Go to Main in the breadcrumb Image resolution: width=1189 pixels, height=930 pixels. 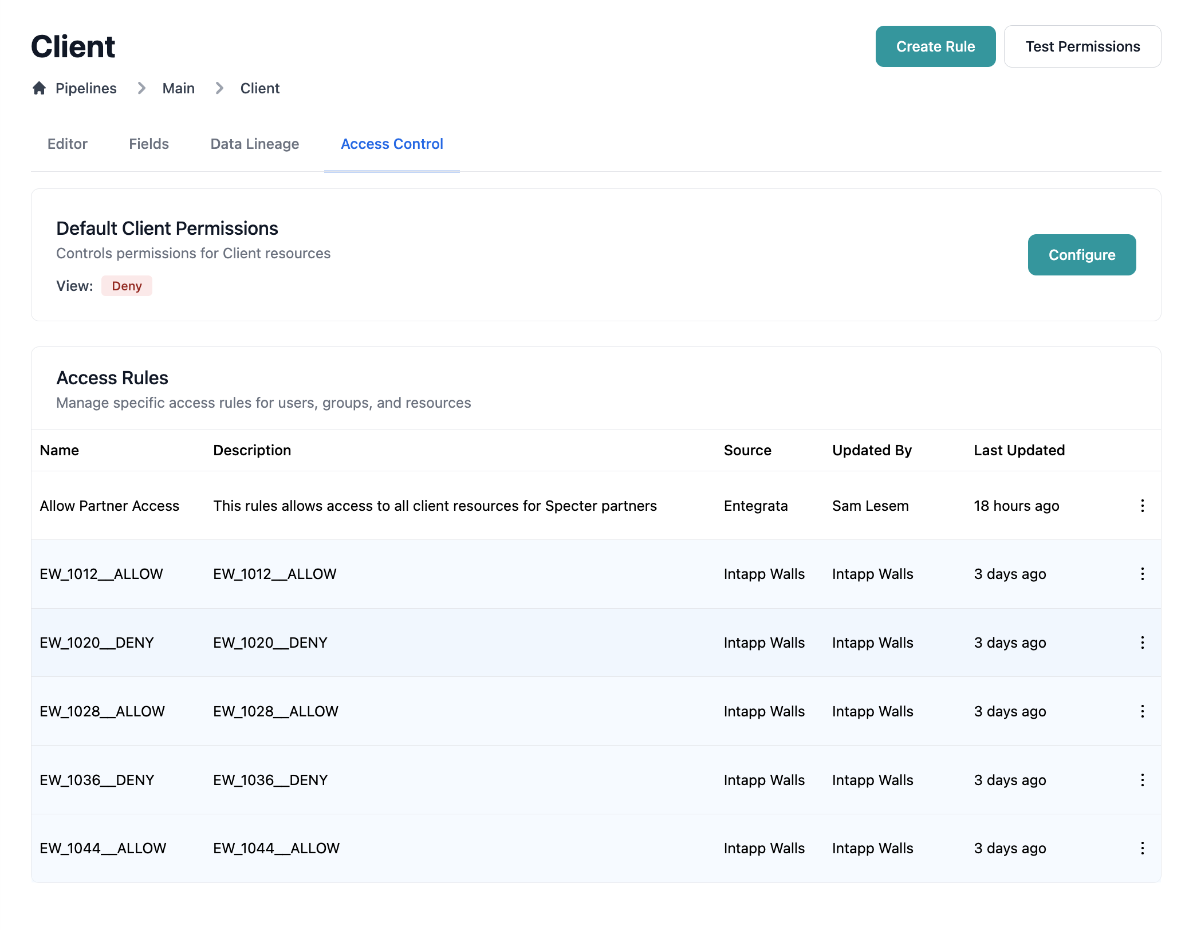pos(179,88)
